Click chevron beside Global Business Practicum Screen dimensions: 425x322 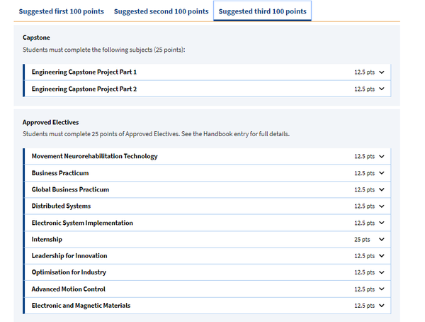(382, 189)
